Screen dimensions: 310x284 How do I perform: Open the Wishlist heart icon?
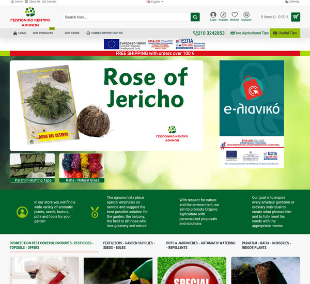click(235, 14)
